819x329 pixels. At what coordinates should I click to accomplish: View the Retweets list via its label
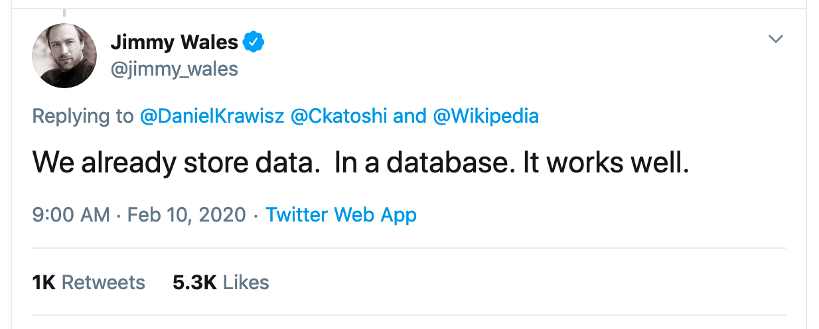click(x=103, y=283)
